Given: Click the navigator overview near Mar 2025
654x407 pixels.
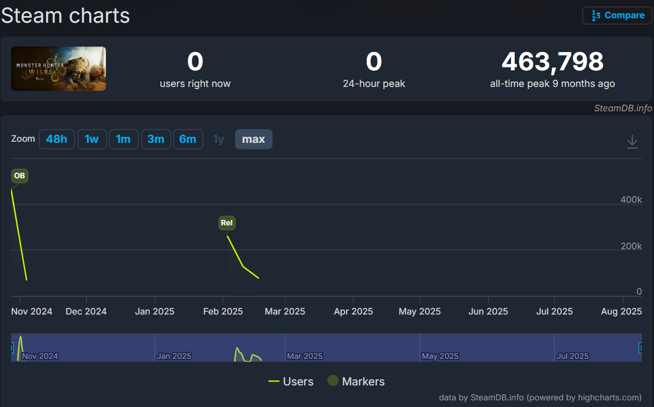Looking at the screenshot, I should click(x=305, y=356).
